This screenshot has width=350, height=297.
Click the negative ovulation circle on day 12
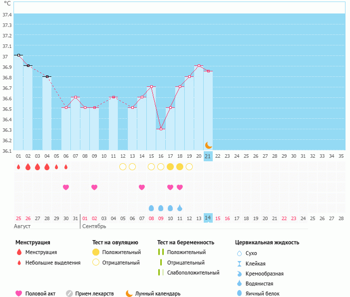(123, 167)
